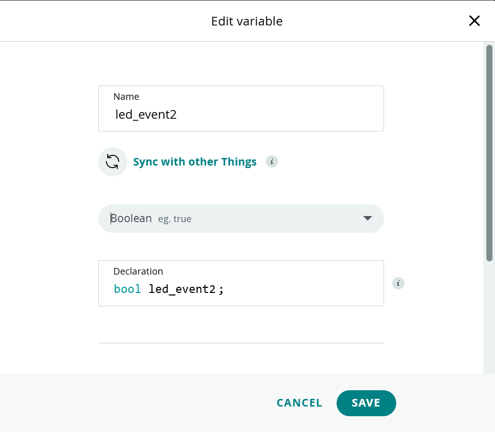Screen dimensions: 495x432
Task: Click the 'Edit variable' dialog title
Action: click(x=247, y=21)
